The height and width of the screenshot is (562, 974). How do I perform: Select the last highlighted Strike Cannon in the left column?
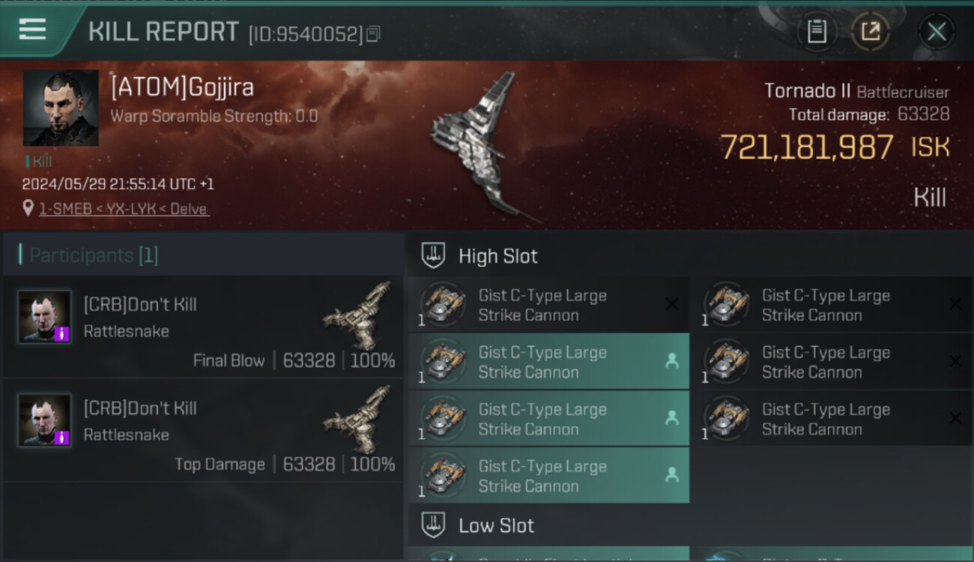click(x=548, y=475)
